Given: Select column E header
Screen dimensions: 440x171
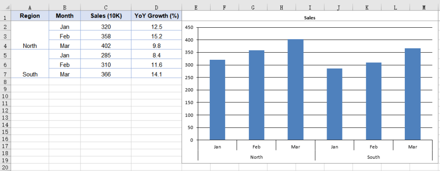Looking at the screenshot, I should (x=196, y=7).
